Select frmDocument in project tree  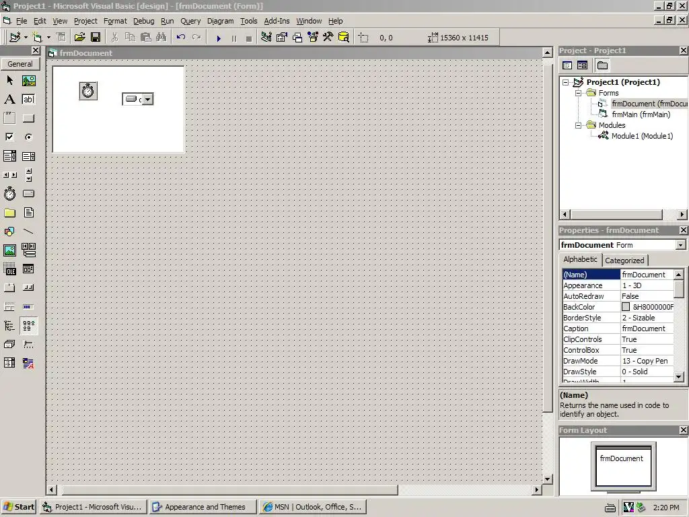pyautogui.click(x=649, y=104)
